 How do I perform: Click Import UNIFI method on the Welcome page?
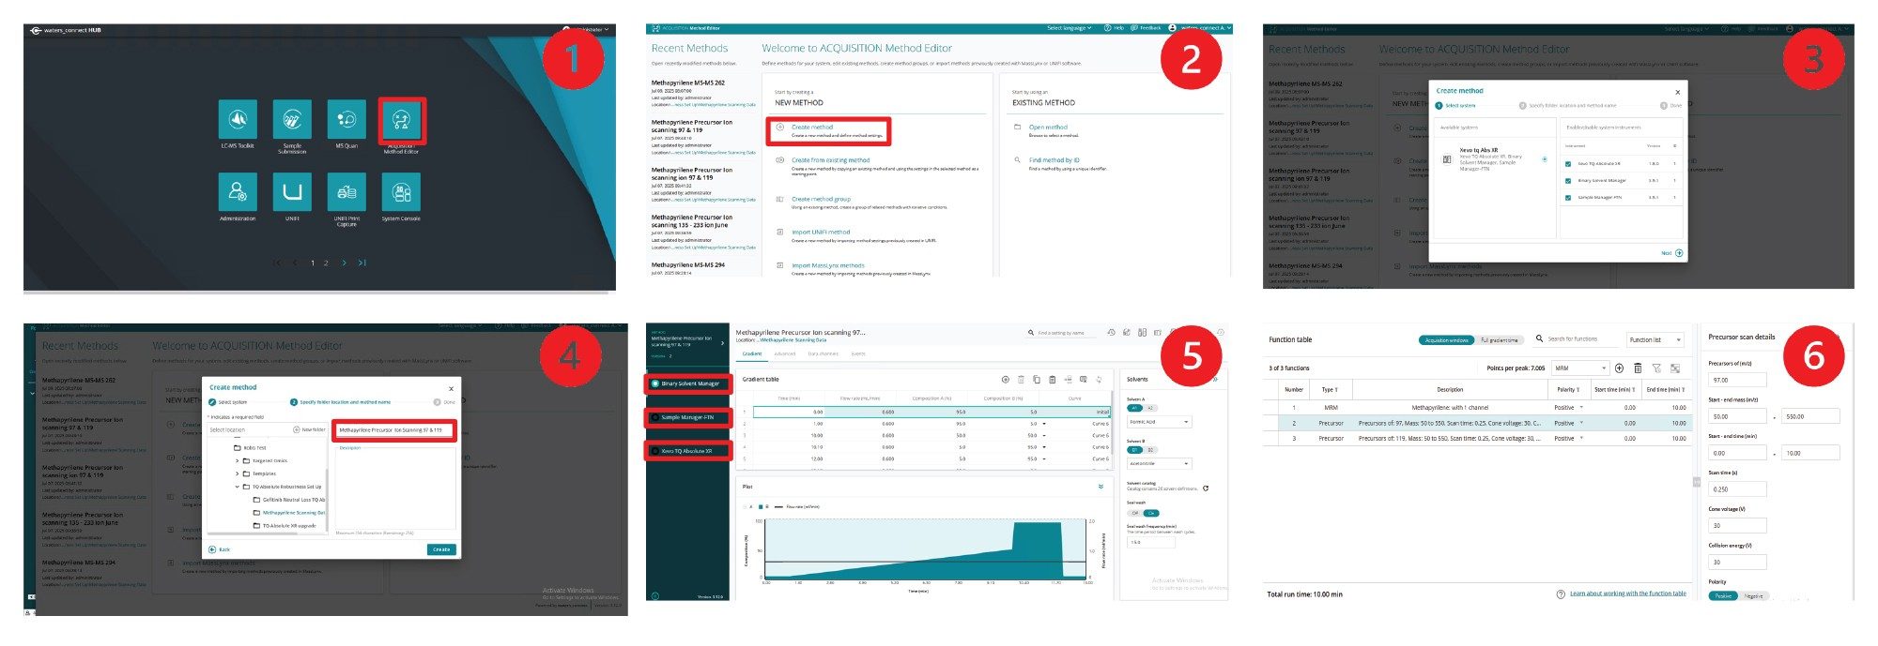click(x=821, y=232)
